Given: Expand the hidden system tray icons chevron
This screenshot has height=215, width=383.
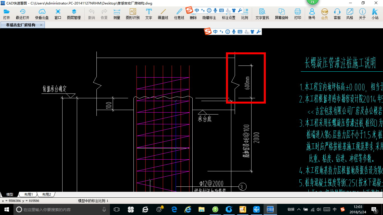Looking at the screenshot, I should coord(299,209).
